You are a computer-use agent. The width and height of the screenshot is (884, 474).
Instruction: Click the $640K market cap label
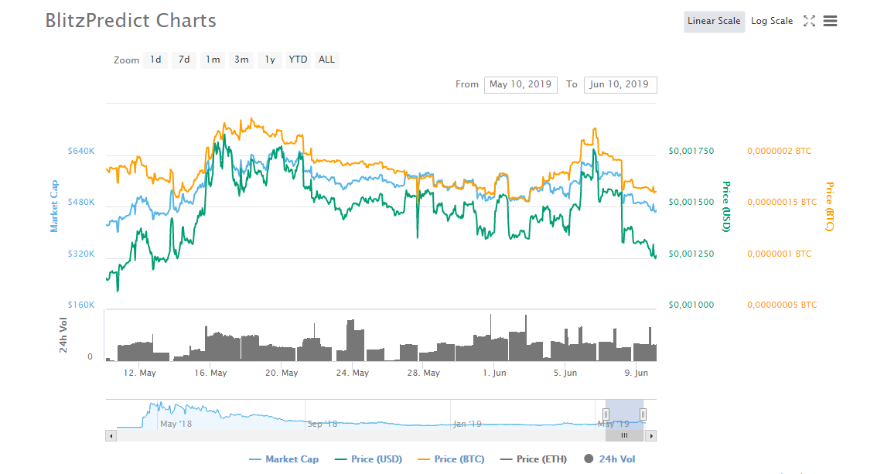81,151
